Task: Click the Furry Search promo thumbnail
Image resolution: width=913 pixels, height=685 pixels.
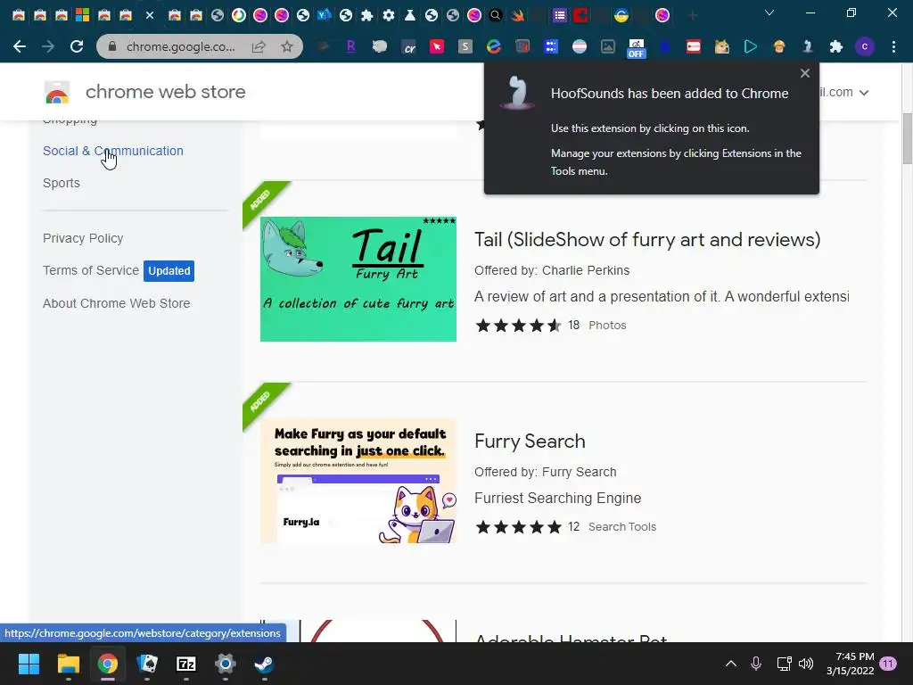Action: click(358, 481)
